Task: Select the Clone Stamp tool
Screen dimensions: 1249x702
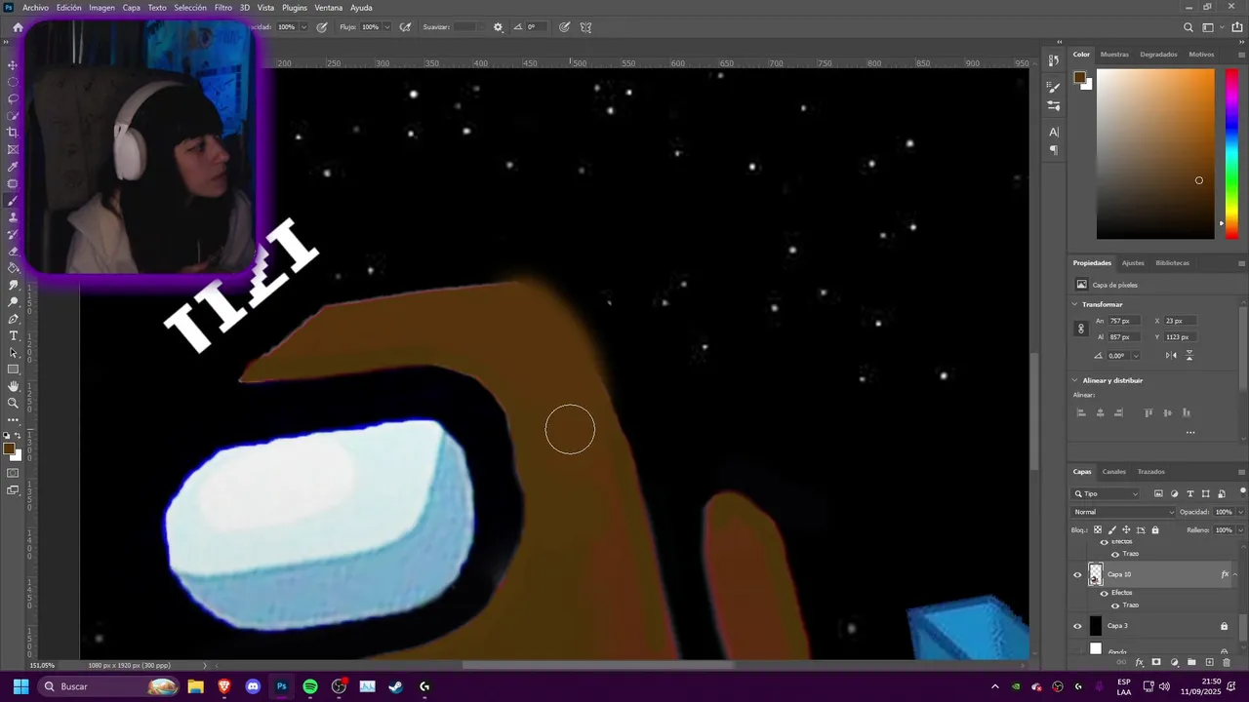Action: tap(13, 217)
